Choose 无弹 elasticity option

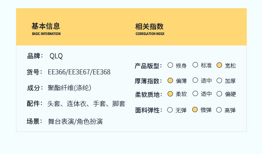coord(170,110)
